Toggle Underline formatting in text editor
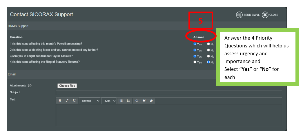The width and height of the screenshot is (303, 135). (x=74, y=101)
